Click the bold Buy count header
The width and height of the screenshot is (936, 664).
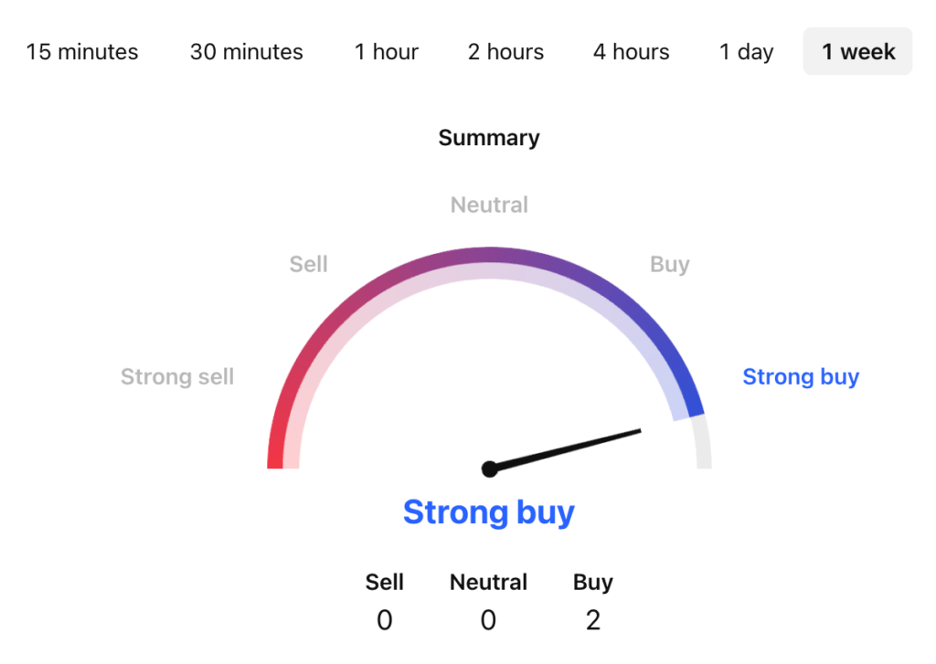[x=593, y=583]
